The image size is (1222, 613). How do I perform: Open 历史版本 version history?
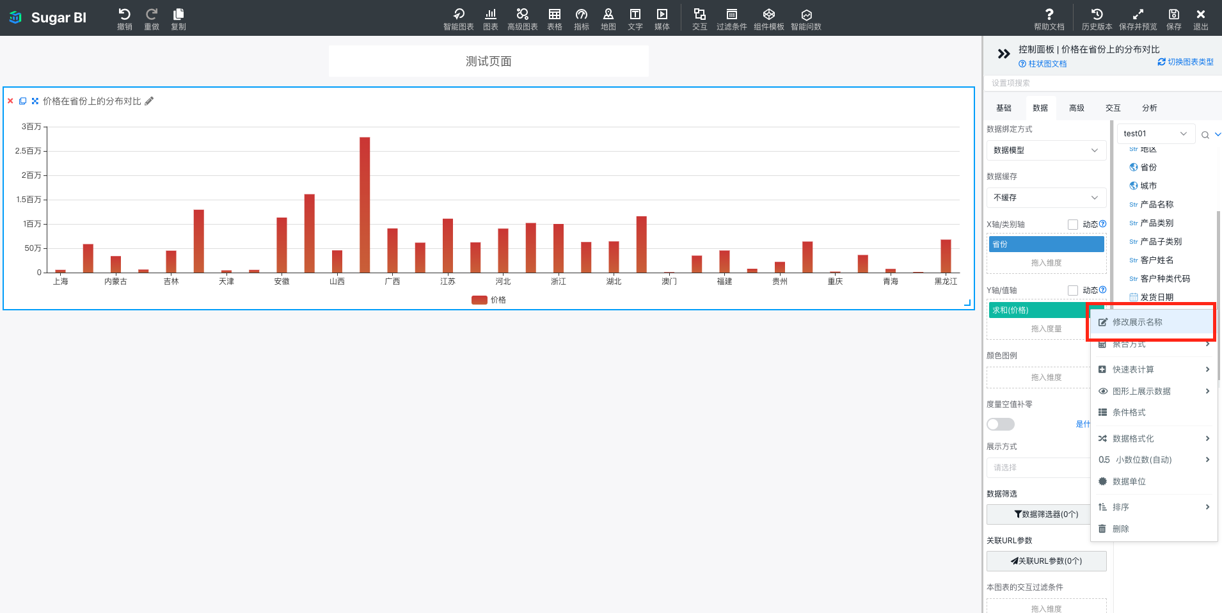coord(1097,19)
